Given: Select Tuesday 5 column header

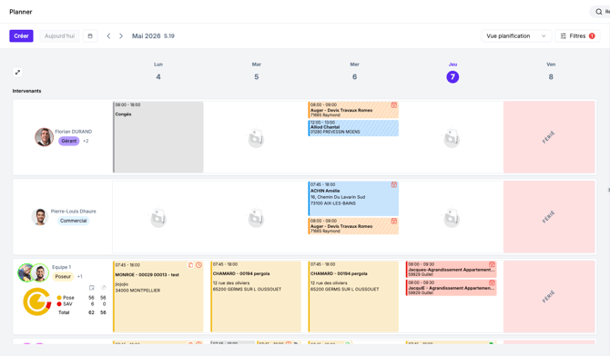Looking at the screenshot, I should point(257,72).
